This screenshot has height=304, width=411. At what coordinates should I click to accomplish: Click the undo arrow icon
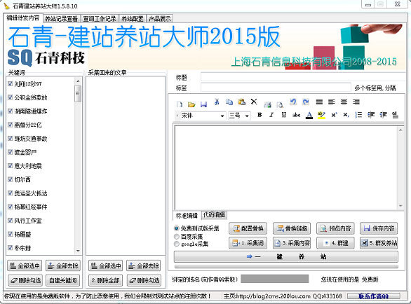293,102
